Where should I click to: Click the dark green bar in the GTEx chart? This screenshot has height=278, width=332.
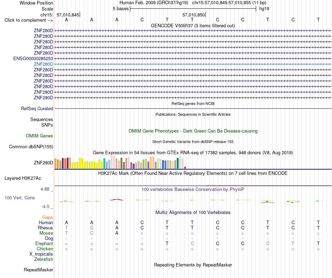pos(178,163)
